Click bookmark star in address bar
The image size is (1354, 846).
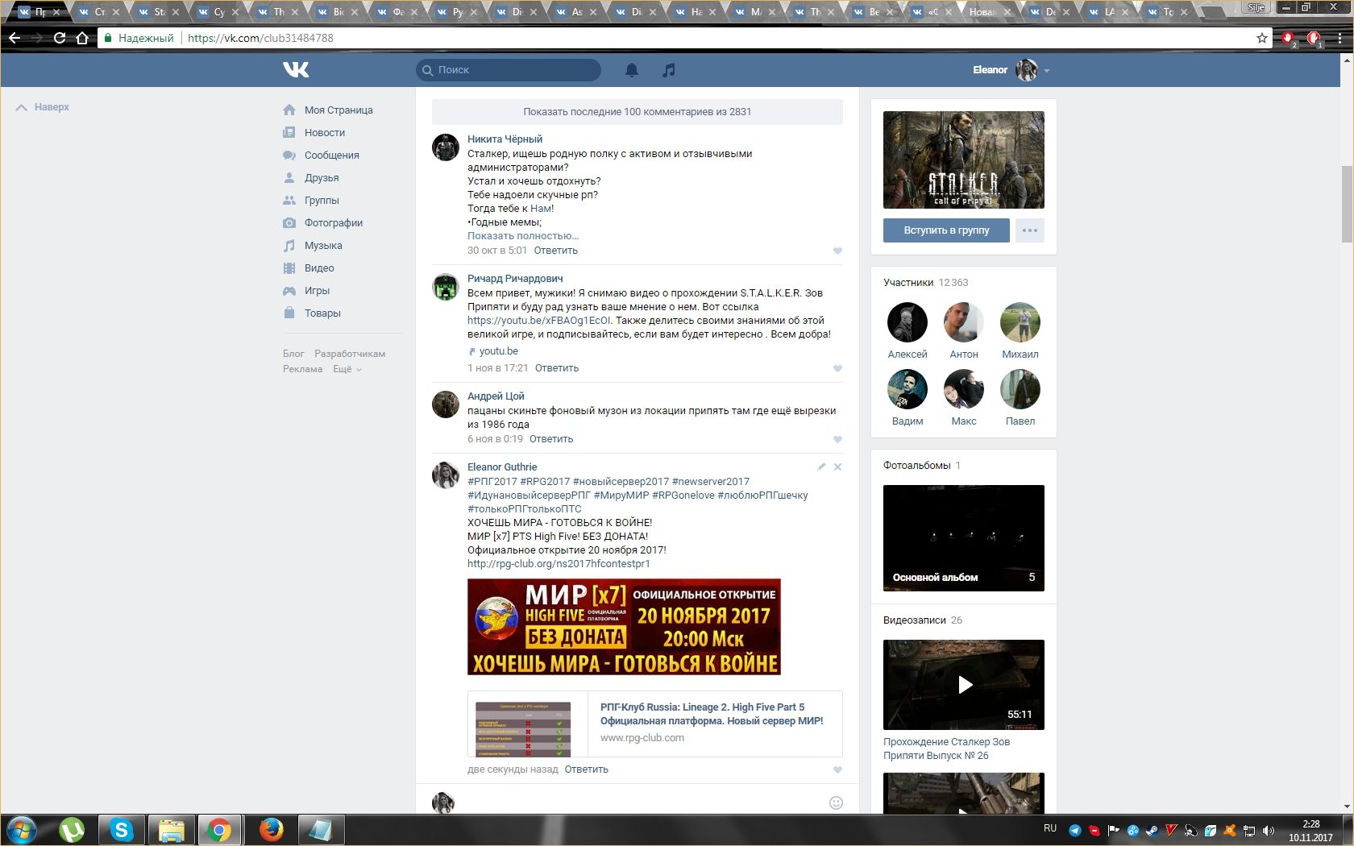click(1261, 38)
